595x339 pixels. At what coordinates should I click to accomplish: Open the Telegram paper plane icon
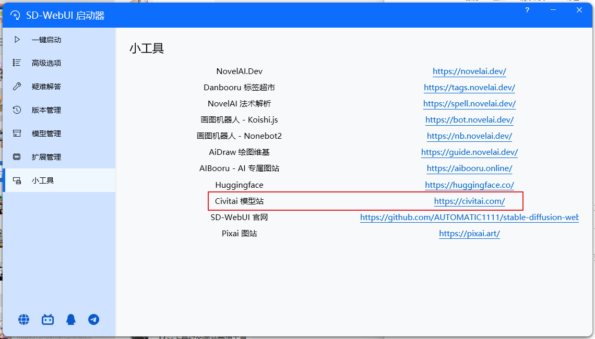[x=94, y=320]
